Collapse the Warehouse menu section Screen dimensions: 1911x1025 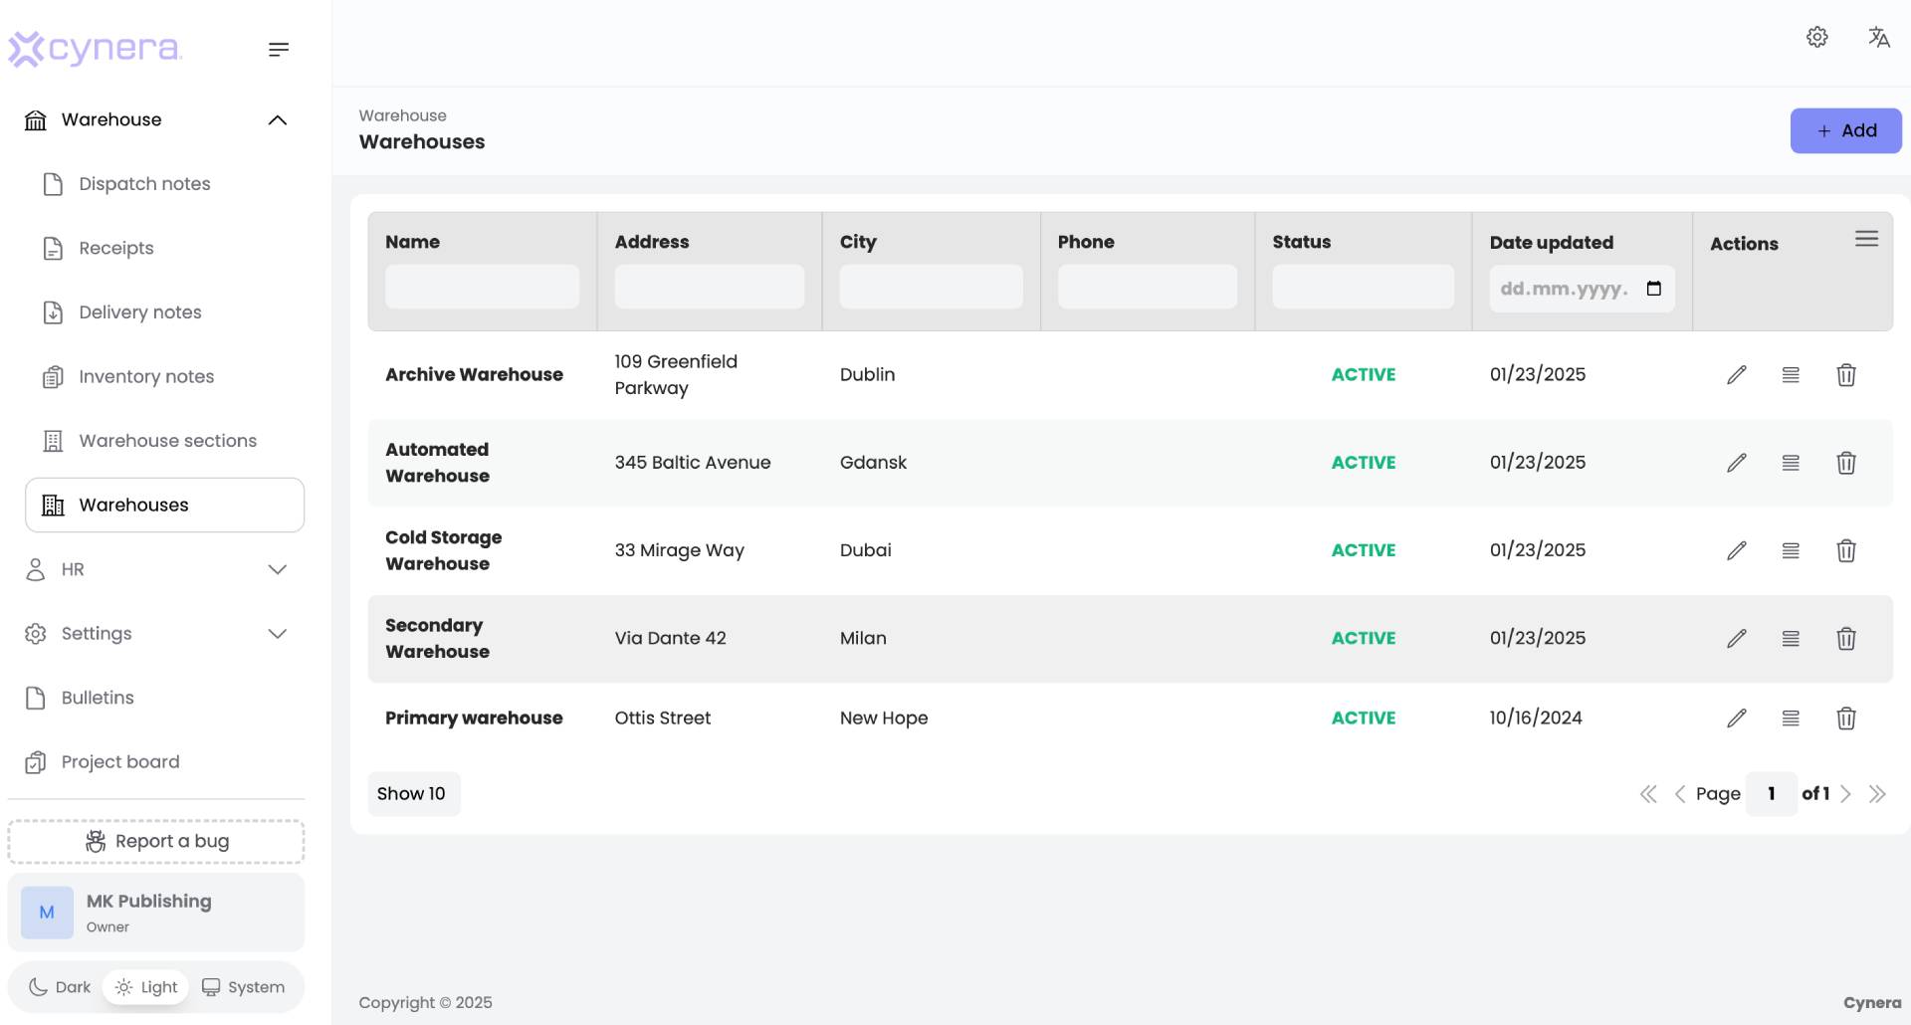click(156, 119)
